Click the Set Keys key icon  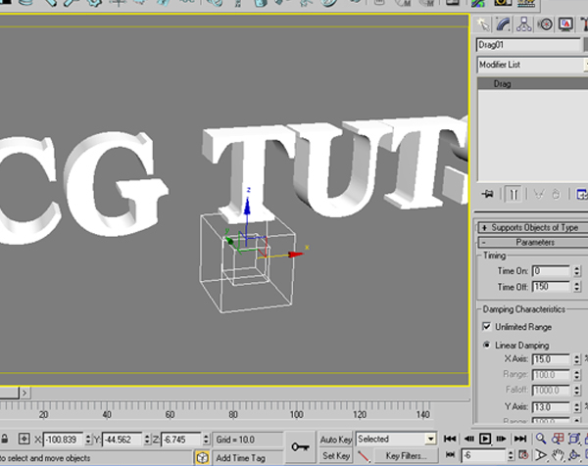[x=302, y=446]
